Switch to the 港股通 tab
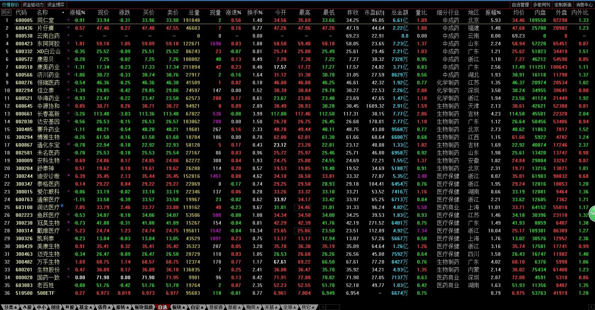This screenshot has width=595, height=310. point(216,307)
